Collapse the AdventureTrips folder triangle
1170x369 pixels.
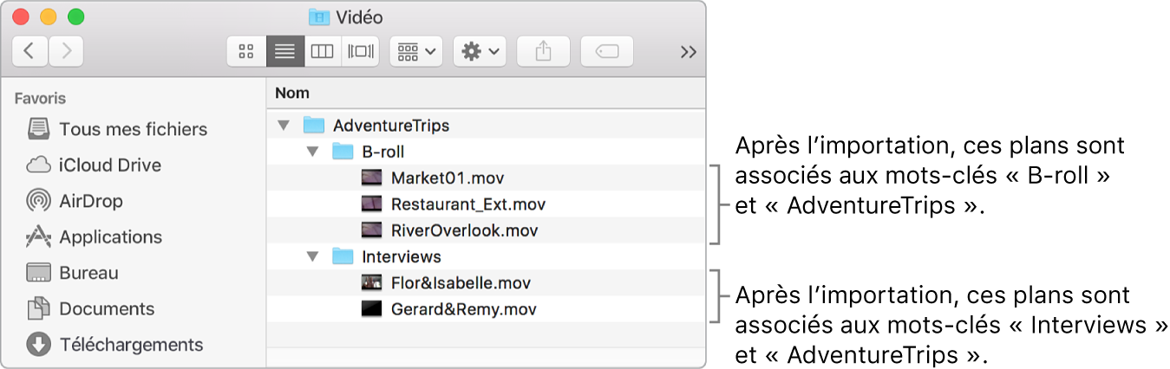tap(282, 126)
